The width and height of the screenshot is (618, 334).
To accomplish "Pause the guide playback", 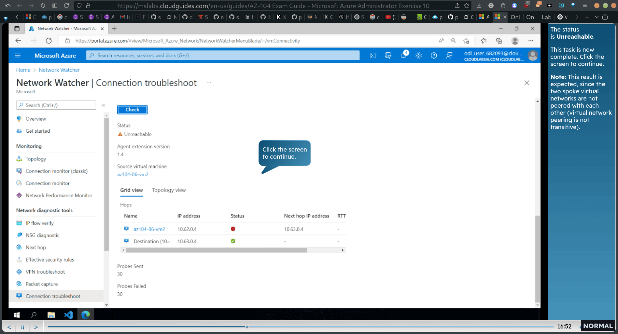I will pos(22,327).
